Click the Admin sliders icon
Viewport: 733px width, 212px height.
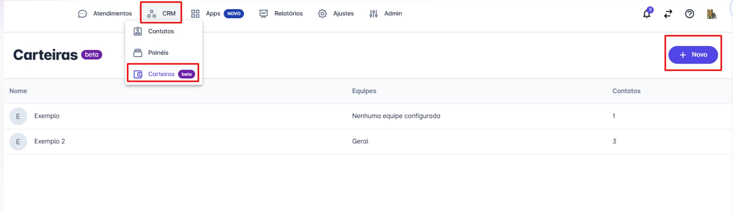tap(374, 14)
